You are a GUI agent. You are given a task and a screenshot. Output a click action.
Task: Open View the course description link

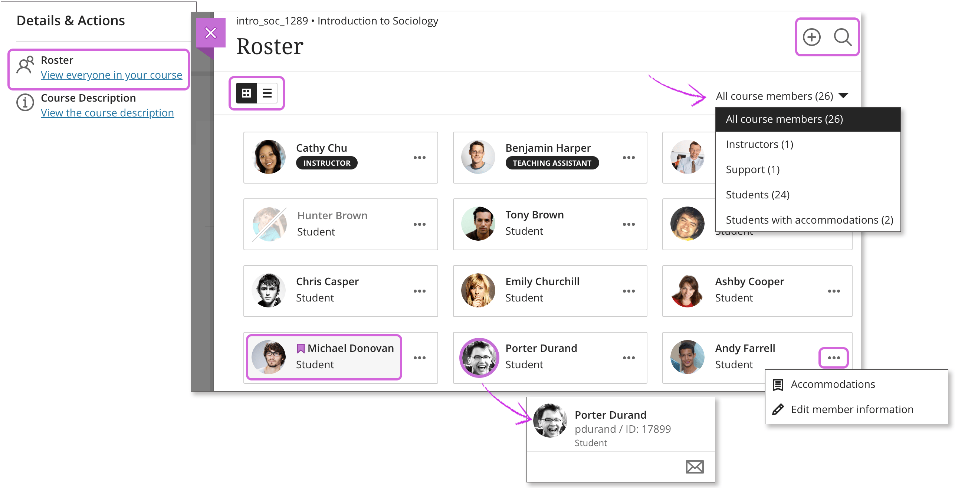[107, 113]
